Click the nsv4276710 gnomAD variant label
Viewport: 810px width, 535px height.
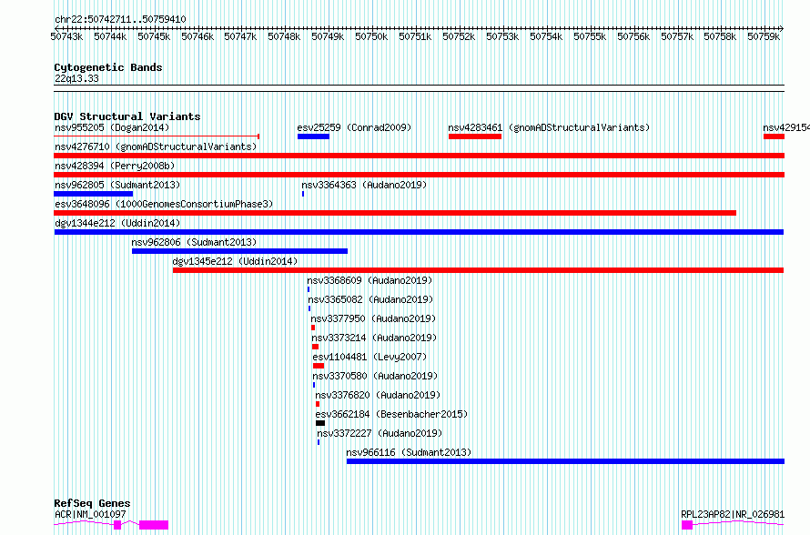(x=156, y=146)
